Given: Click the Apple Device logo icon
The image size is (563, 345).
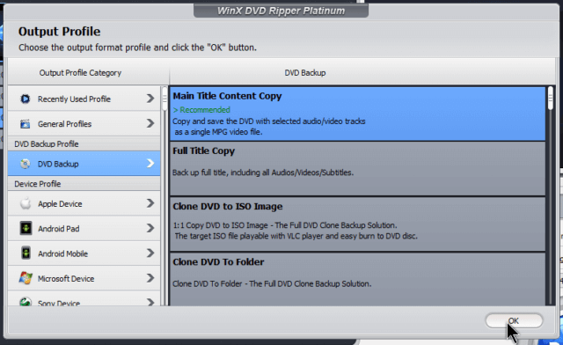Looking at the screenshot, I should click(26, 203).
